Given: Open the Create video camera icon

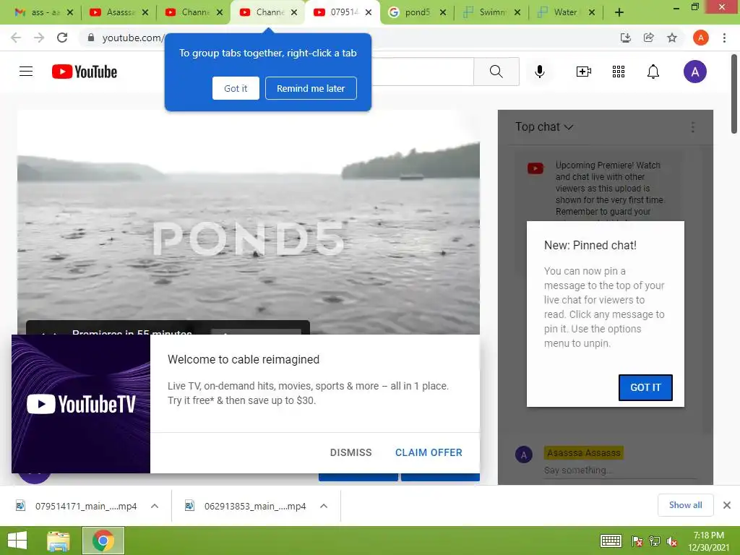Looking at the screenshot, I should [x=584, y=72].
